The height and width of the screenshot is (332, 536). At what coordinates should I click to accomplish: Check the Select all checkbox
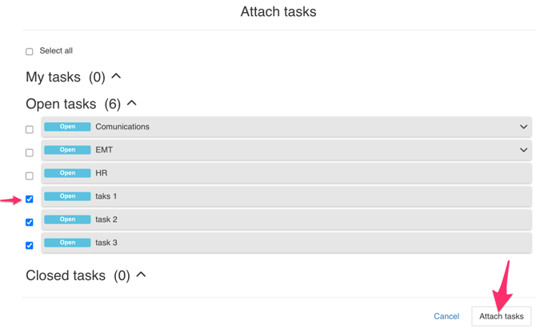coord(30,52)
